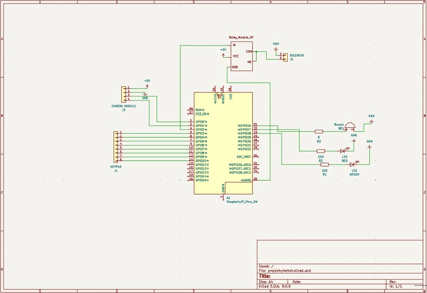Click the Buzzer text label
The image size is (427, 293).
pos(339,125)
